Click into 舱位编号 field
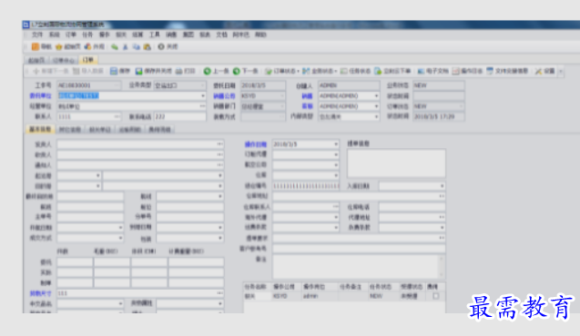Screen dimensions: 580x336 [306, 186]
